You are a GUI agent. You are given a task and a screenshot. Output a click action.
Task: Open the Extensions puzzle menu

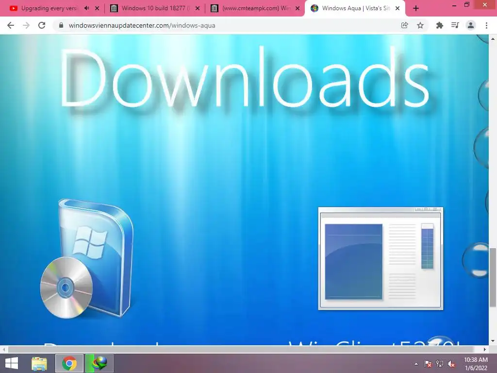[439, 25]
